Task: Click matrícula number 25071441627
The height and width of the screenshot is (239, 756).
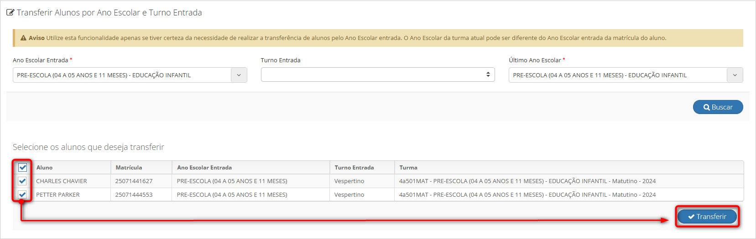Action: pyautogui.click(x=134, y=181)
